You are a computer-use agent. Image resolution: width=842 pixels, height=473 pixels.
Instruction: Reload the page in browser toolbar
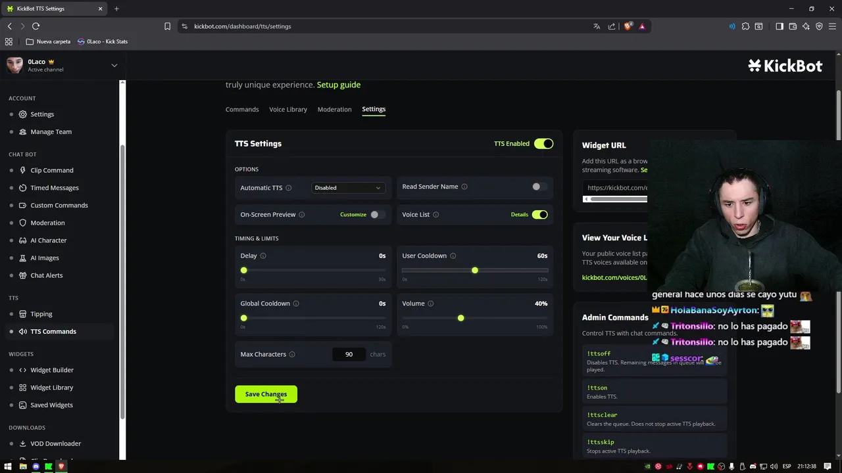point(36,26)
